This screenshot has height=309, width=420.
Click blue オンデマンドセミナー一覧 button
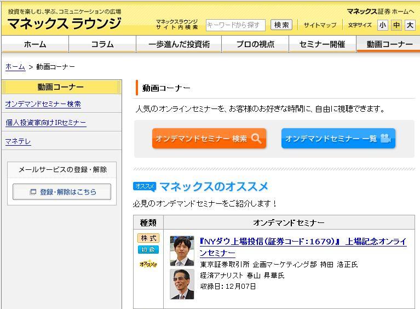tap(338, 138)
